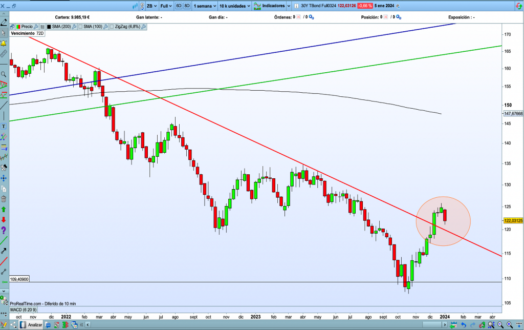
Task: Select the red down arrow marker
Action: tap(4, 220)
